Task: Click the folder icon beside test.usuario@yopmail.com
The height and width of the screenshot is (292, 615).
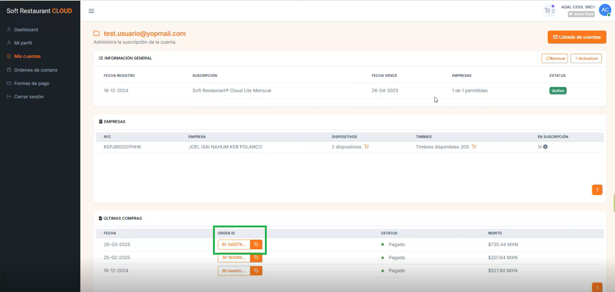Action: click(x=96, y=33)
